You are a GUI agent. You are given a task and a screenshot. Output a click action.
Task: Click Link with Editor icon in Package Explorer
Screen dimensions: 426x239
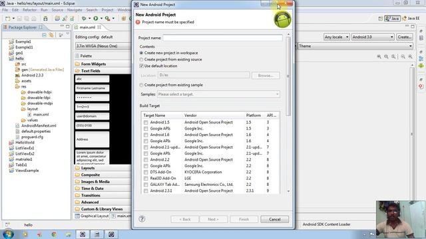pyautogui.click(x=51, y=35)
